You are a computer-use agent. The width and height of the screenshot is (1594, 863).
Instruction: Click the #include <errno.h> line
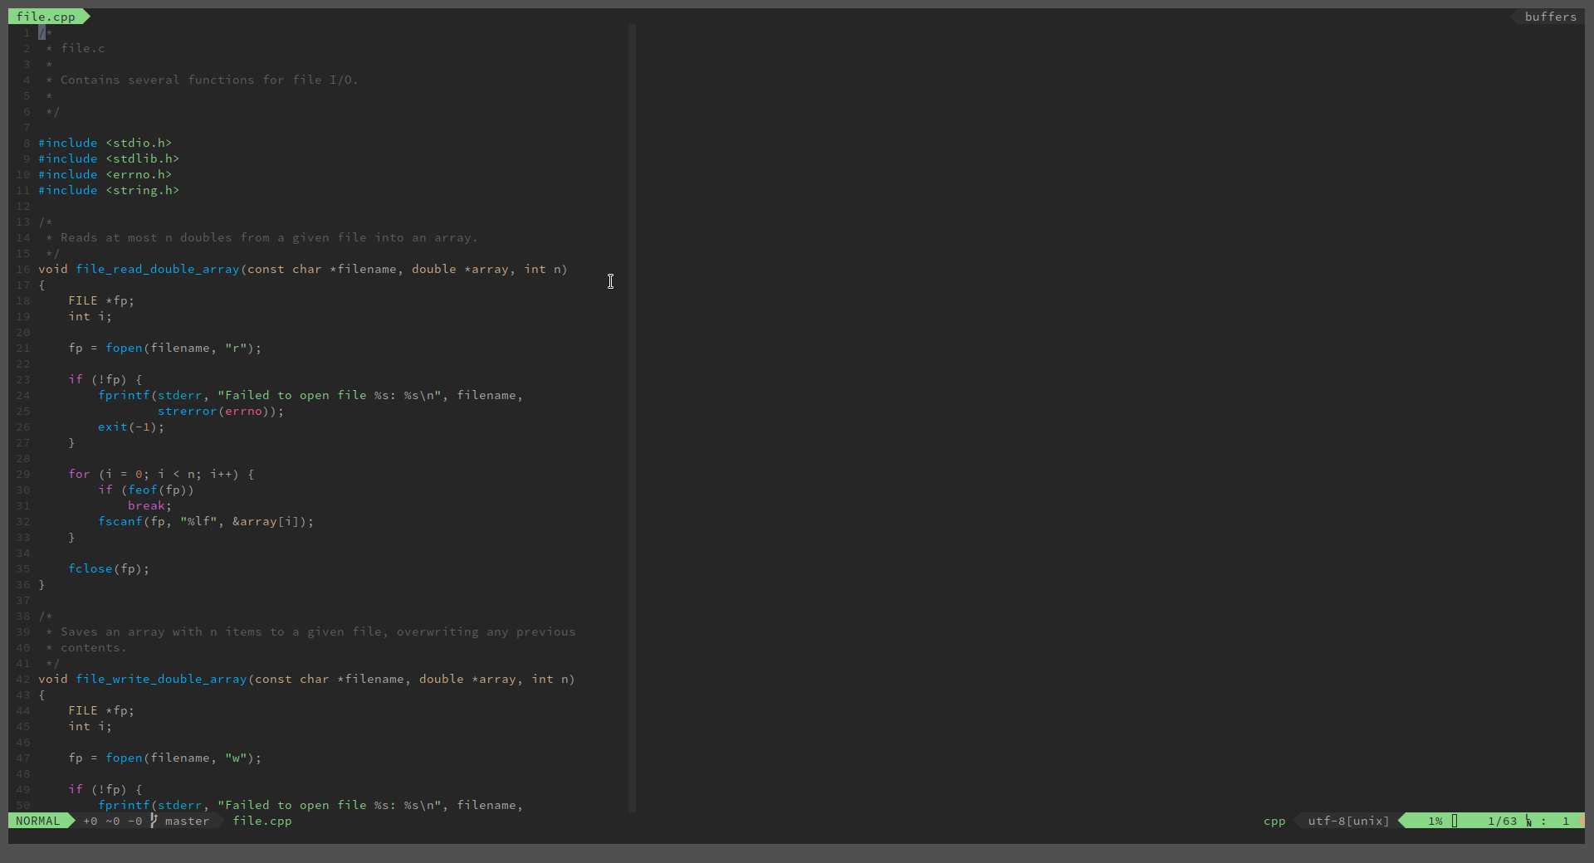pyautogui.click(x=105, y=174)
